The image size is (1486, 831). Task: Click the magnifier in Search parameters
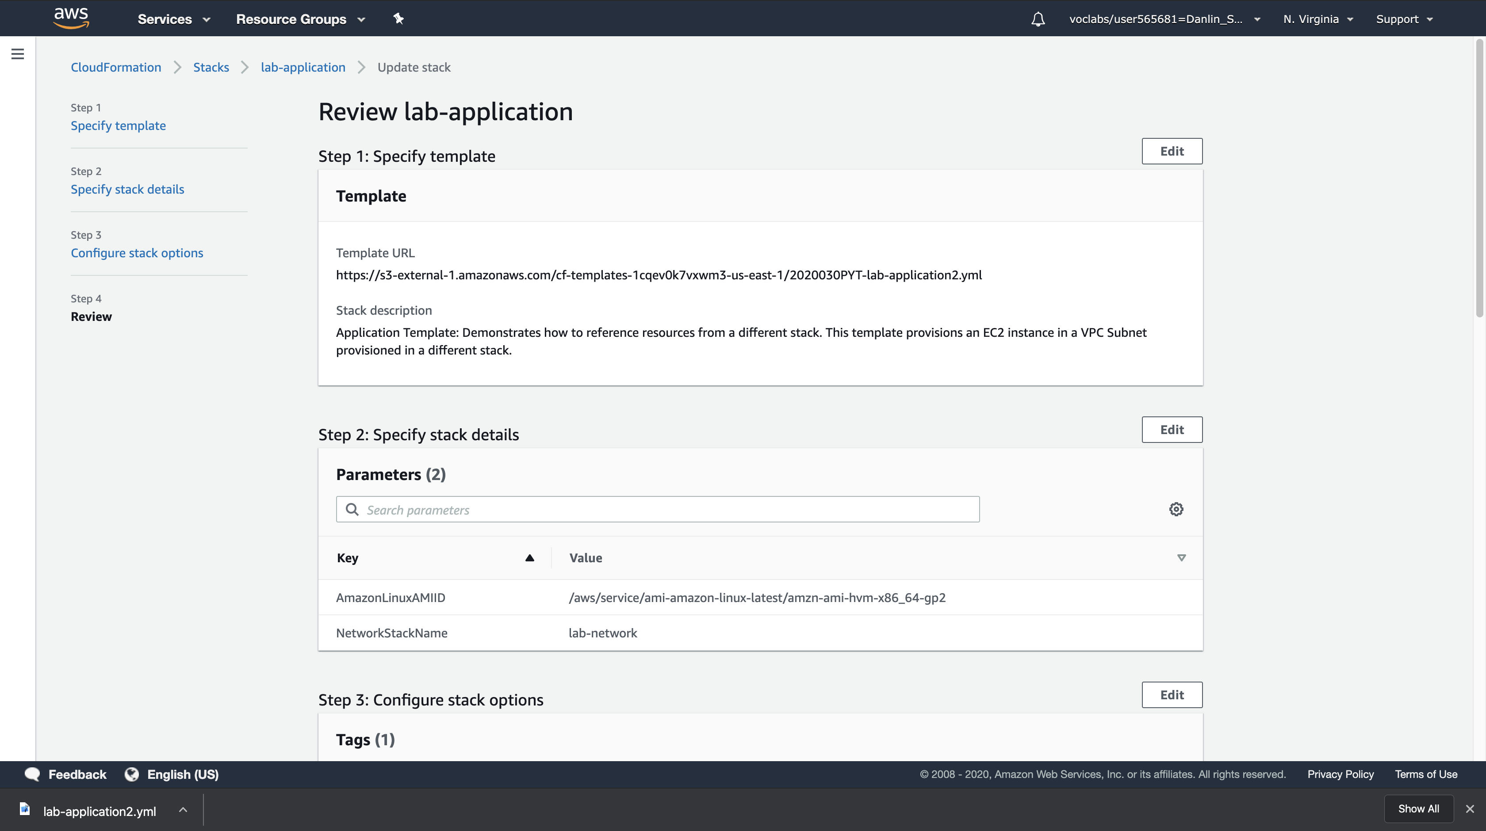[x=352, y=509]
